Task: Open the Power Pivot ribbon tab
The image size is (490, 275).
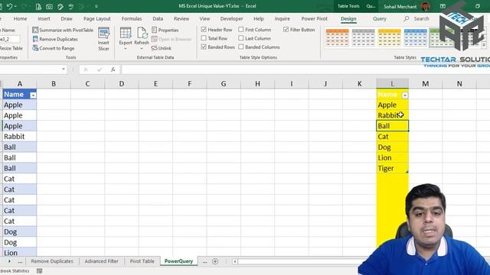Action: pyautogui.click(x=314, y=18)
